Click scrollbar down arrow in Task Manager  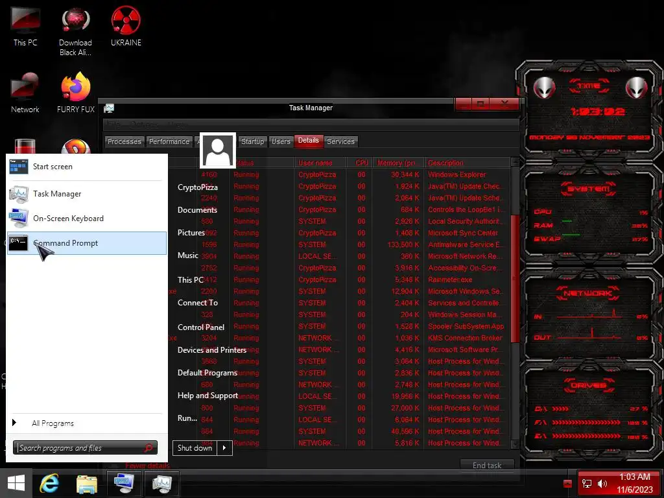point(515,444)
